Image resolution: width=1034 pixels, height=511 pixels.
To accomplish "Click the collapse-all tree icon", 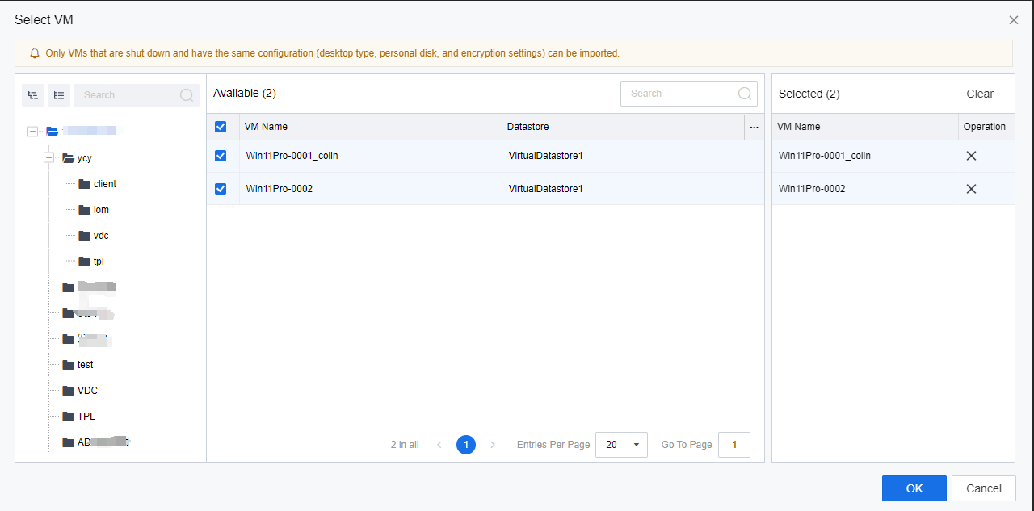I will (x=59, y=95).
